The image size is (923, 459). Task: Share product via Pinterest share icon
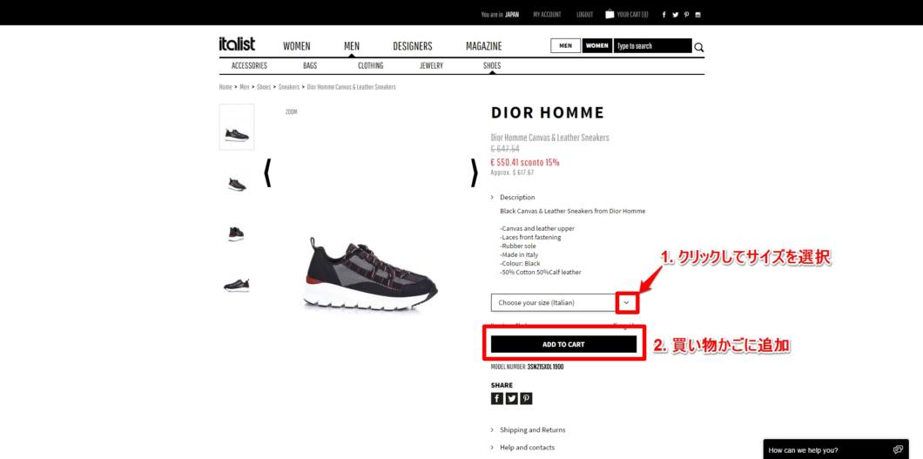[526, 398]
